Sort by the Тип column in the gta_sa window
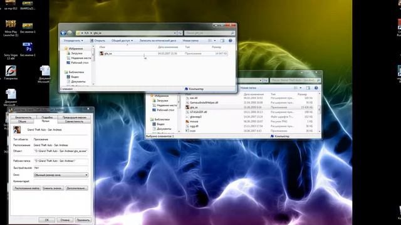Screen dimensions: 401x225 pos(187,47)
